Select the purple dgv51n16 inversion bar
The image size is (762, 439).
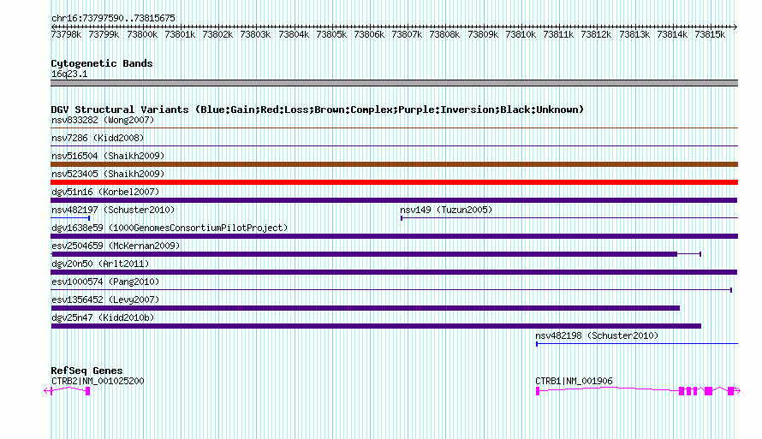394,200
